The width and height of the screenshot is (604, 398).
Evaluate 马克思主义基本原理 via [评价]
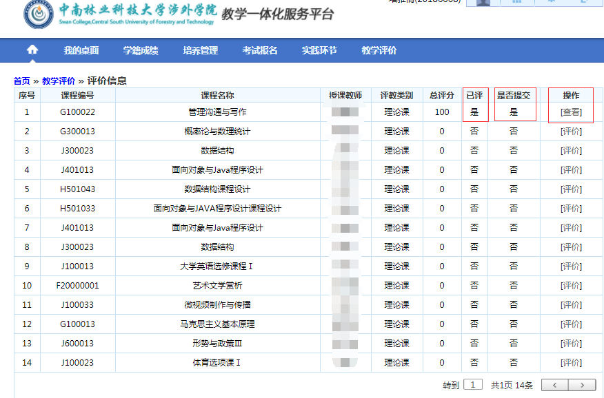(571, 324)
